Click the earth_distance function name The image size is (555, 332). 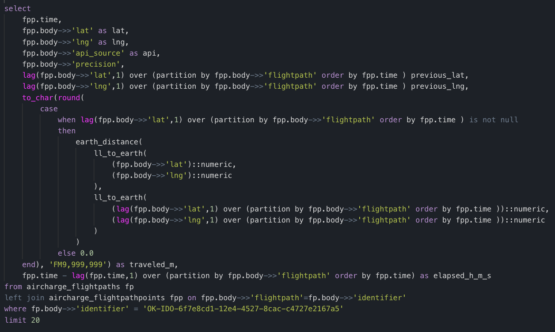(107, 142)
